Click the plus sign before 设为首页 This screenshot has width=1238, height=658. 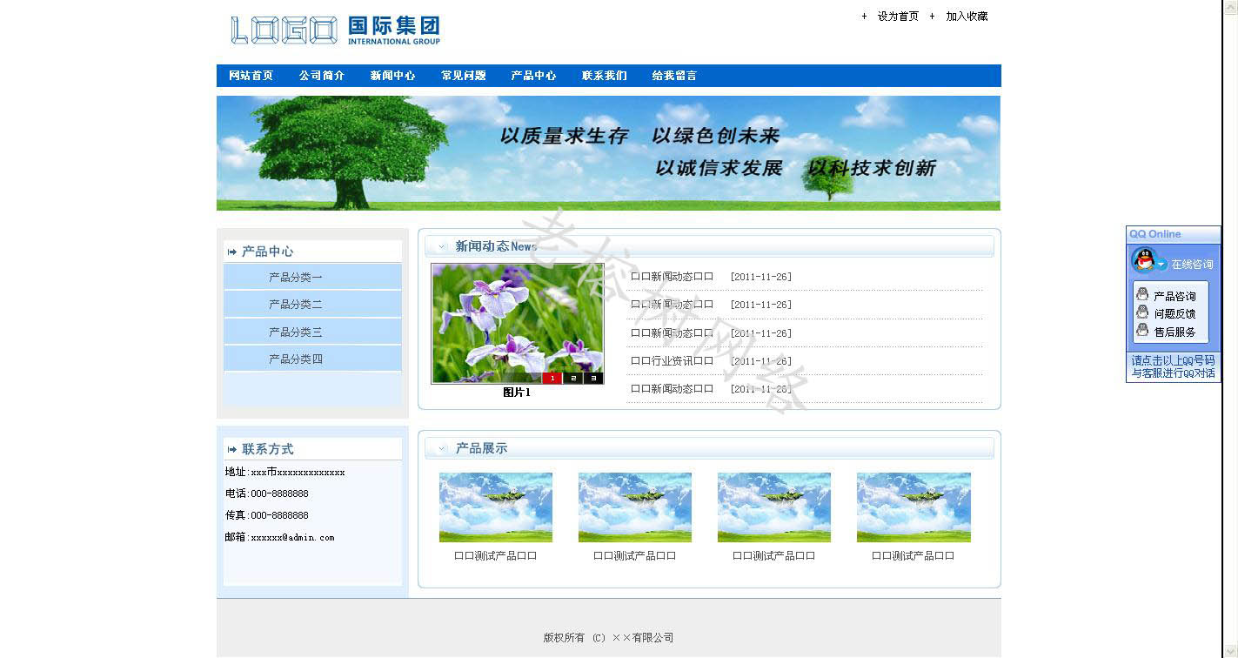pos(864,17)
